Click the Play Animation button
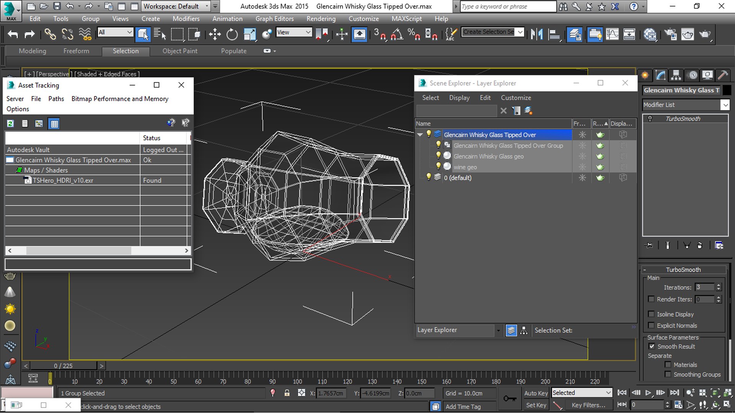This screenshot has height=413, width=735. click(x=648, y=393)
